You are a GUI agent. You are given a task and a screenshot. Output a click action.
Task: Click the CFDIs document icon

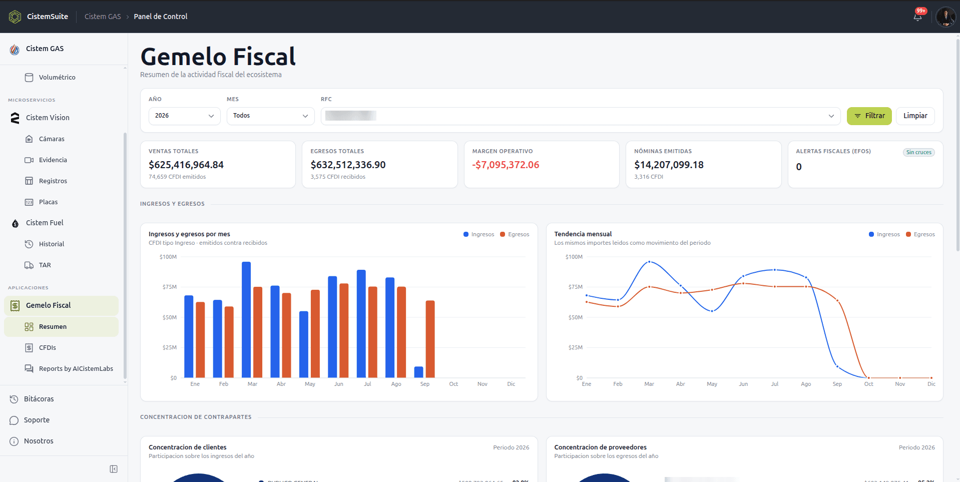pyautogui.click(x=29, y=348)
